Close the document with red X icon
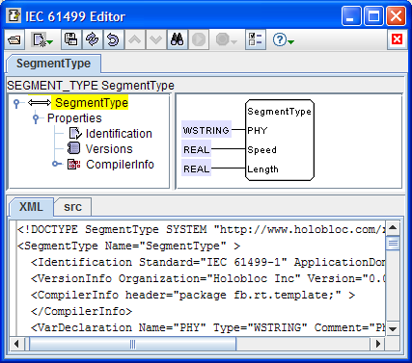The image size is (412, 363). (x=397, y=39)
